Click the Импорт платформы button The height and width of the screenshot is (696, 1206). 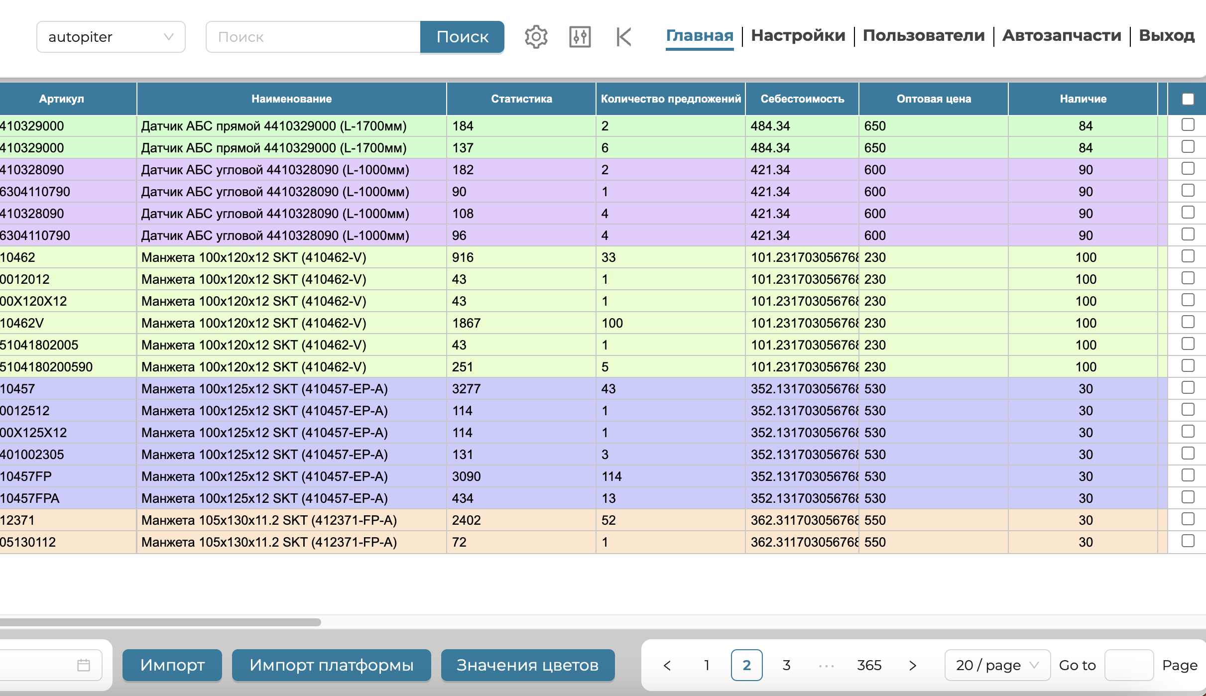[x=331, y=665]
